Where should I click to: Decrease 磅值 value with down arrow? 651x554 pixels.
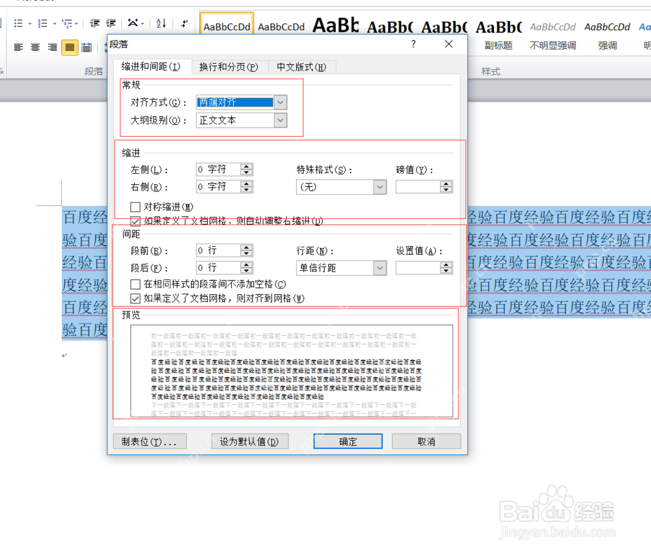click(447, 190)
